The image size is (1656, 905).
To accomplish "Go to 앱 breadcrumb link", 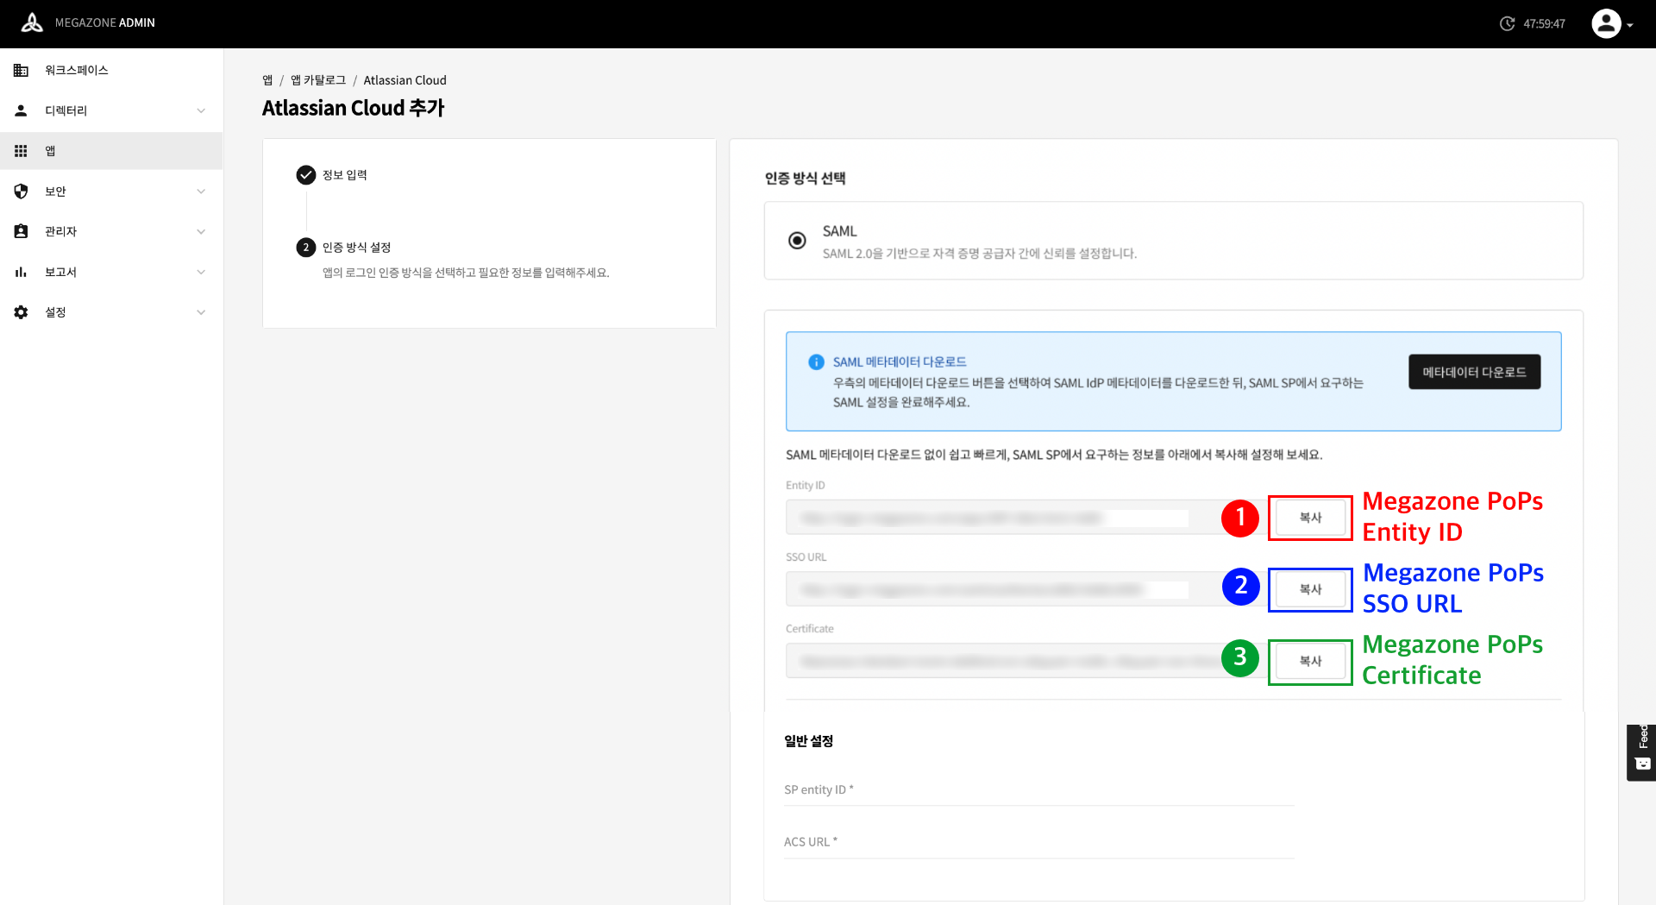I will tap(267, 80).
